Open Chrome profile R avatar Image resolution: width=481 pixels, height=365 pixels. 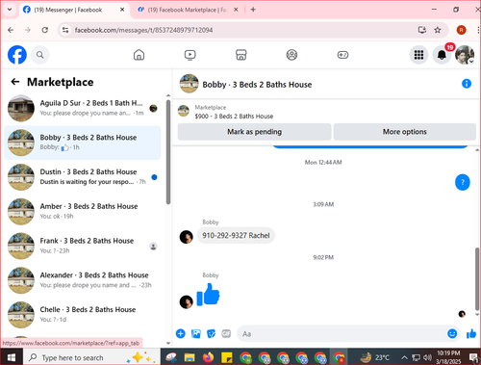click(x=461, y=30)
